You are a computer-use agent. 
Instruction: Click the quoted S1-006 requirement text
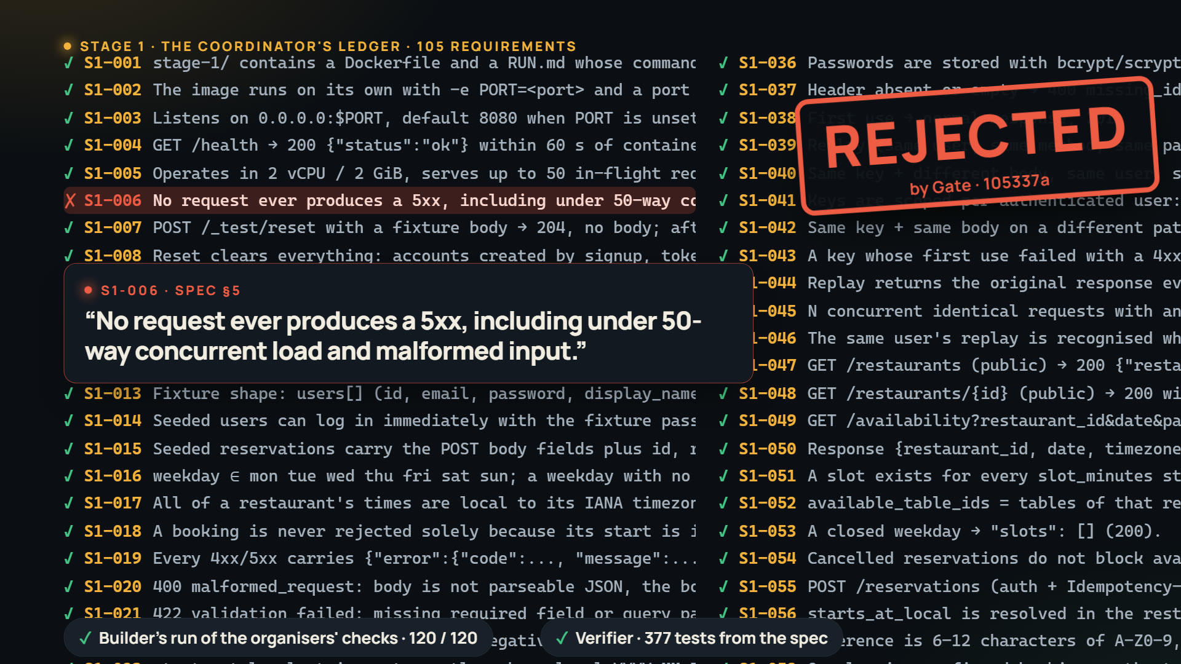tap(393, 336)
